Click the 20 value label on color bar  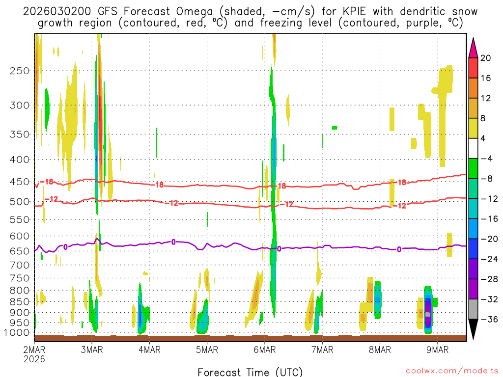(x=486, y=58)
